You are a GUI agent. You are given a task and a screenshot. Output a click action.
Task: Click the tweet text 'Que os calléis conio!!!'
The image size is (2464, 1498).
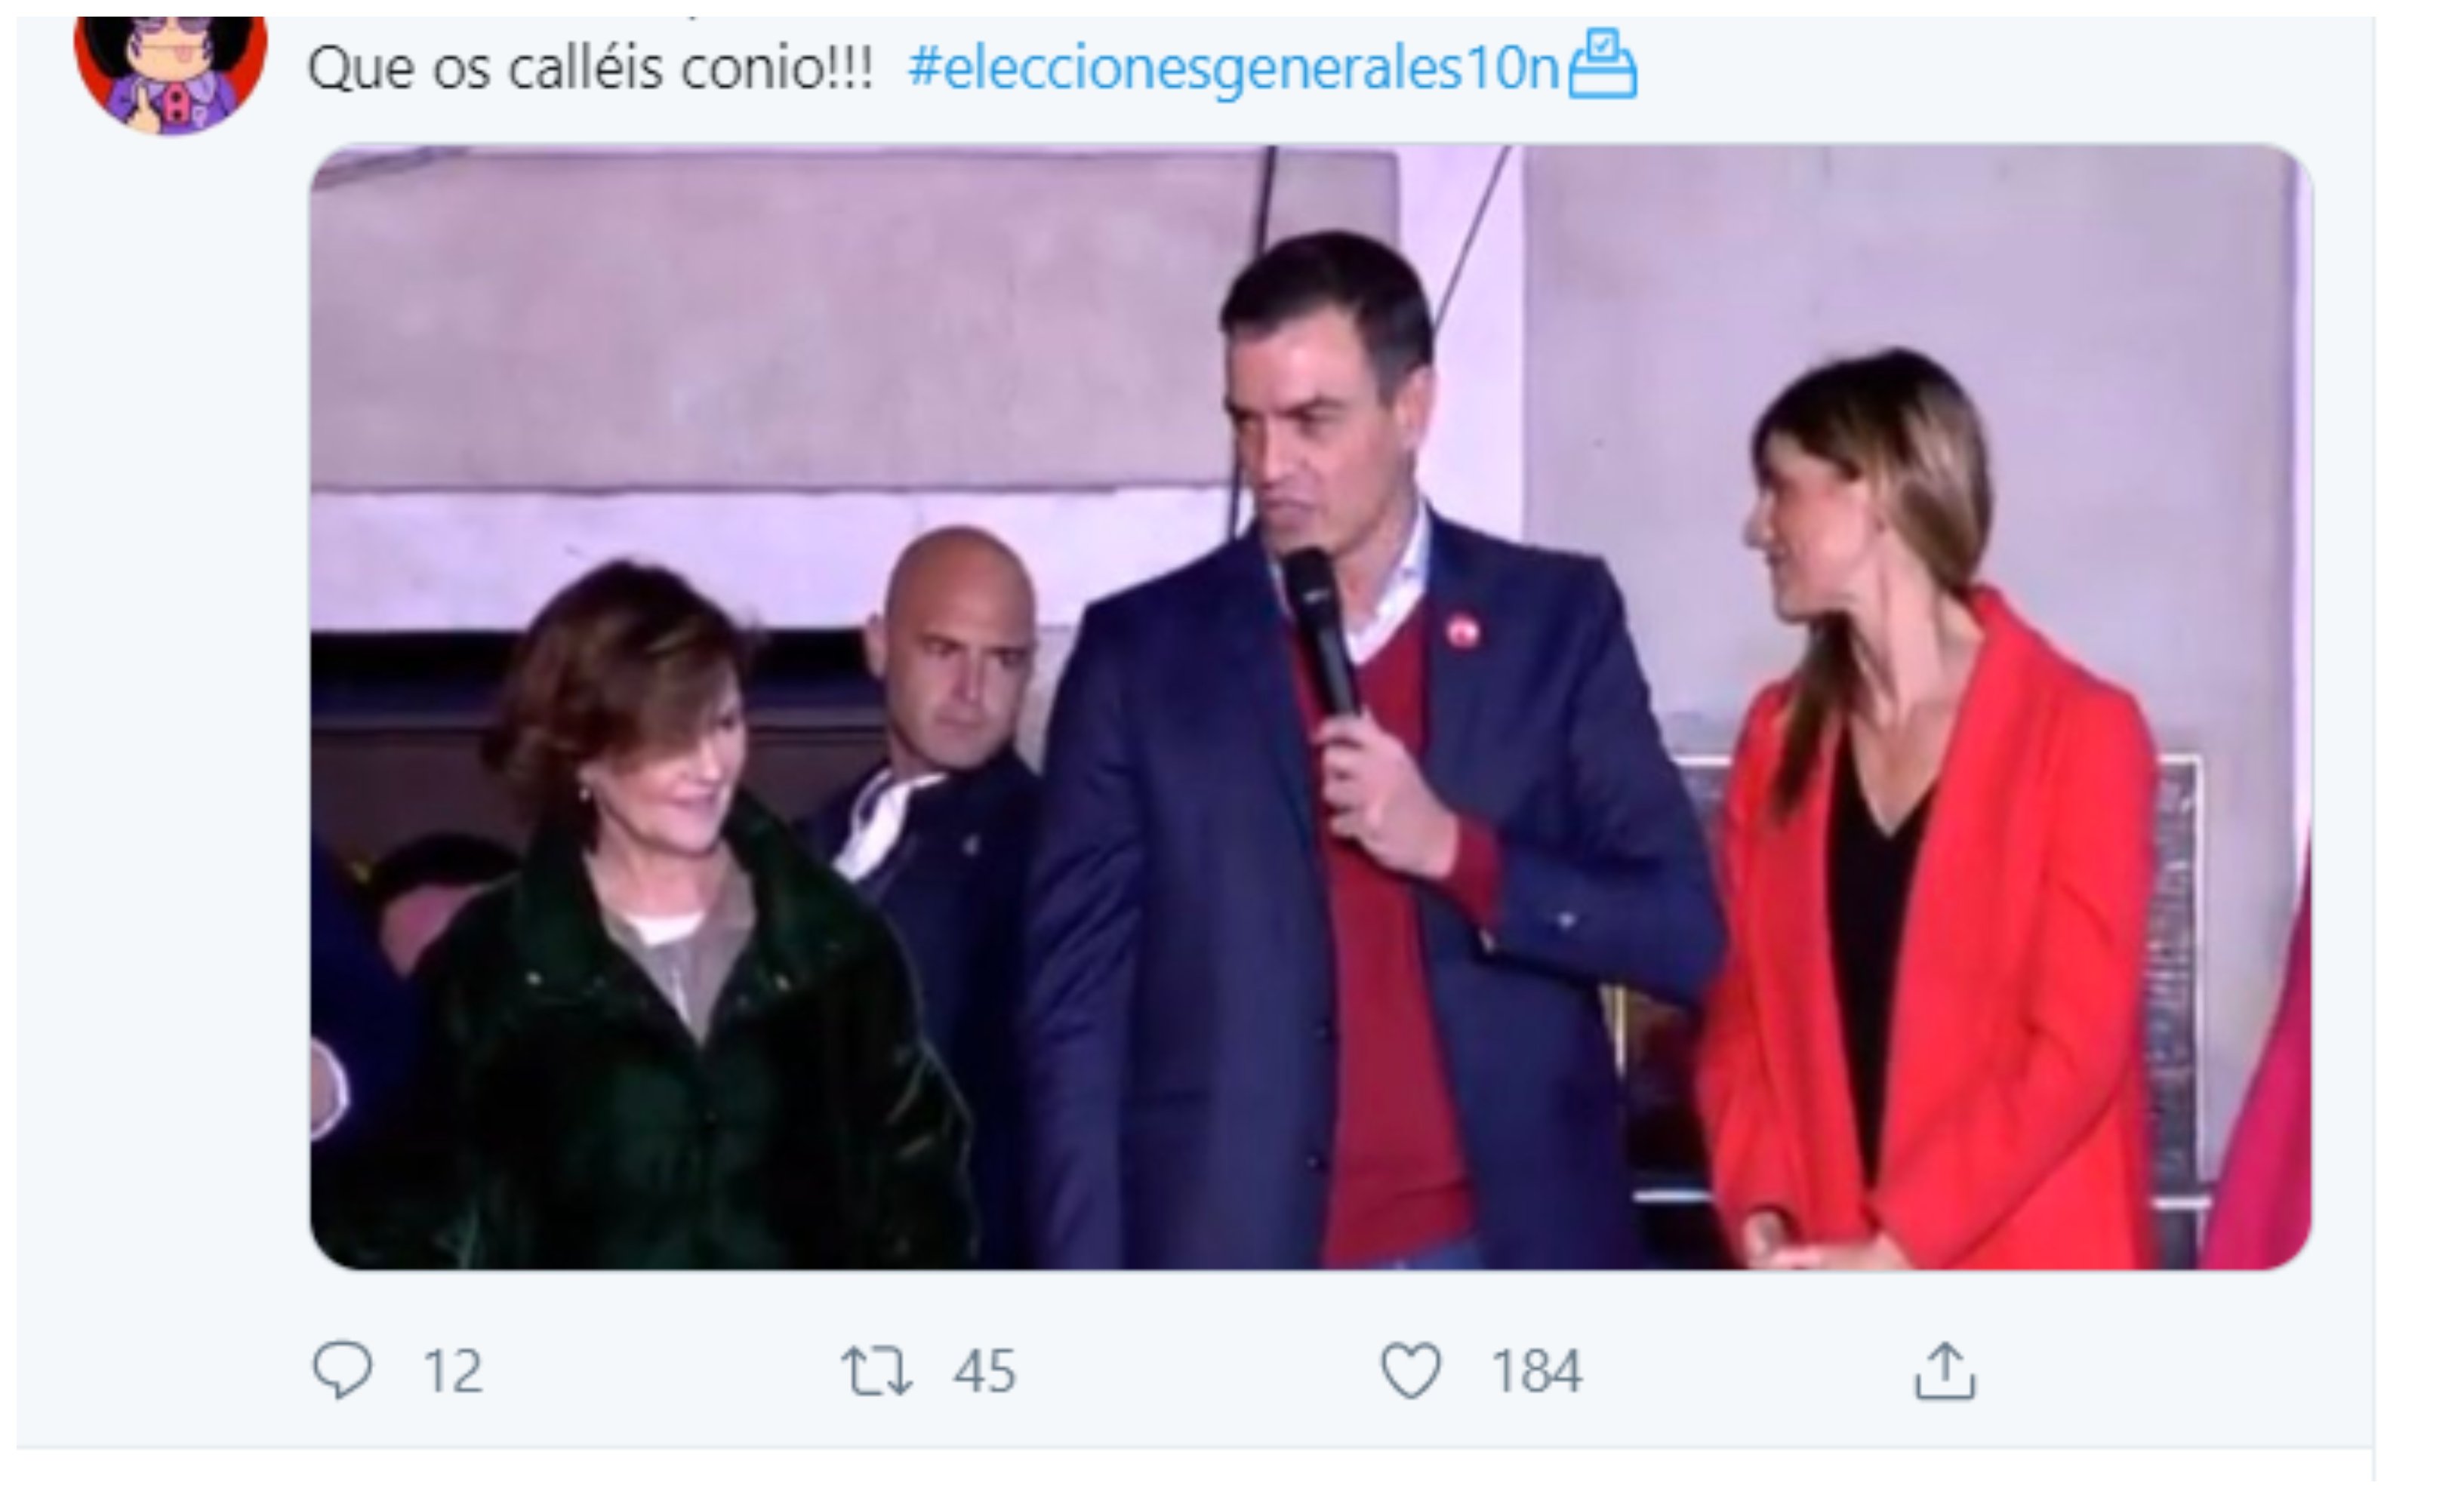click(x=590, y=68)
